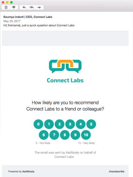
Task: Choose rating 7 circle
Action: (x=54, y=135)
